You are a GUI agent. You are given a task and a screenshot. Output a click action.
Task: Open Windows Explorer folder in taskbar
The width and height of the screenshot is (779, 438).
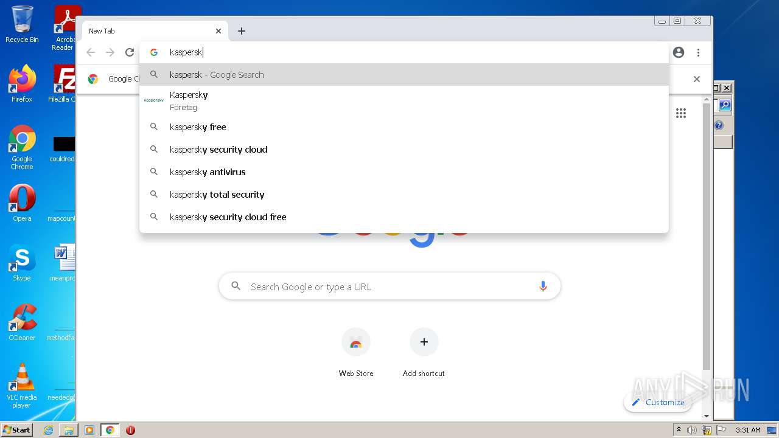point(69,430)
